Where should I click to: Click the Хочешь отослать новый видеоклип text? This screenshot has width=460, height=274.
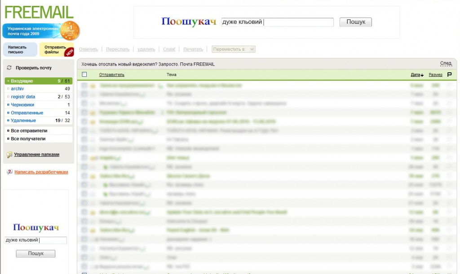click(x=148, y=64)
